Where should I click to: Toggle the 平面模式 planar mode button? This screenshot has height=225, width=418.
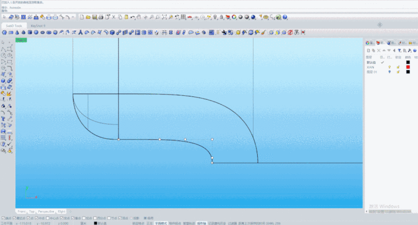click(x=161, y=223)
